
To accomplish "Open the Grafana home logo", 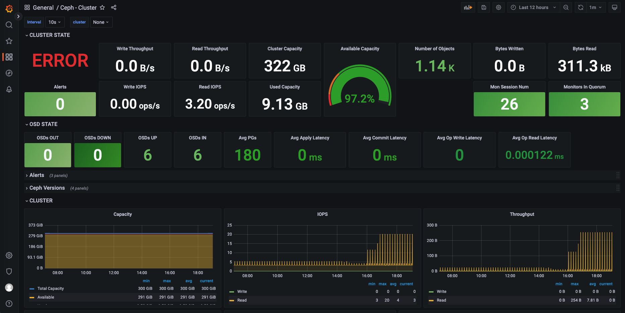I will click(x=9, y=9).
